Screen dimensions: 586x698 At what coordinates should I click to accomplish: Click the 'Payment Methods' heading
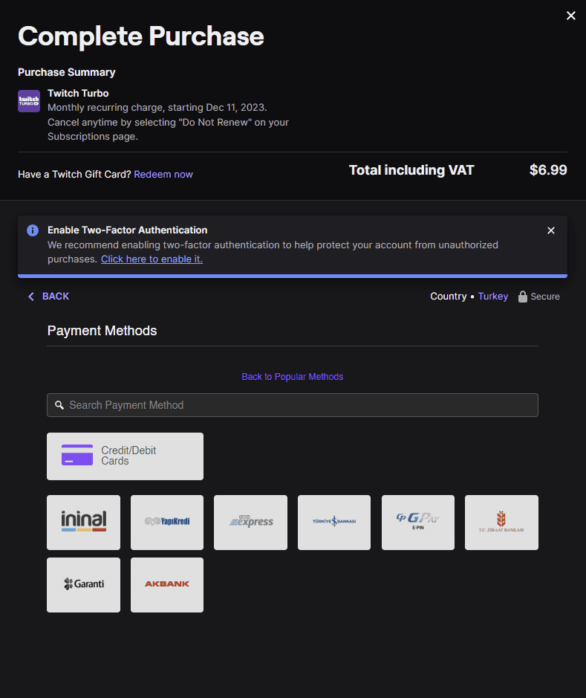(102, 331)
